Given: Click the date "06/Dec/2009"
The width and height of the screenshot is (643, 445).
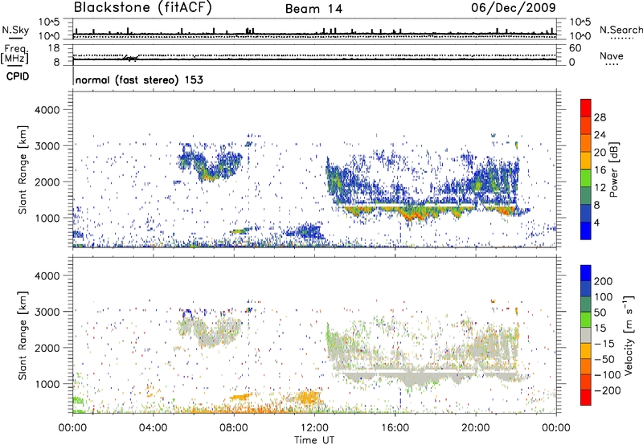Looking at the screenshot, I should coord(514,7).
